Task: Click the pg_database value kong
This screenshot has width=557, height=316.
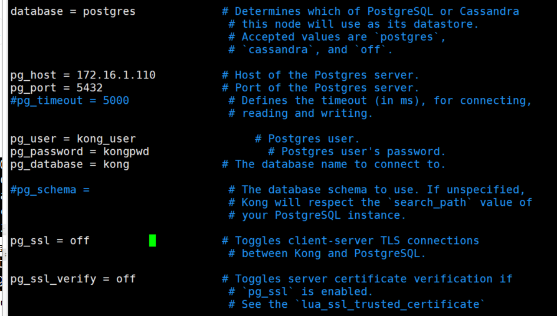Action: [x=116, y=164]
